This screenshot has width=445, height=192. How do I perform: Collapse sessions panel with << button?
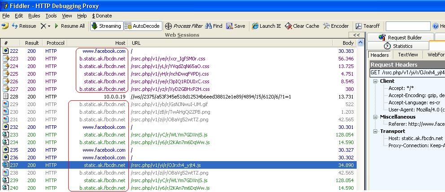[x=357, y=35]
